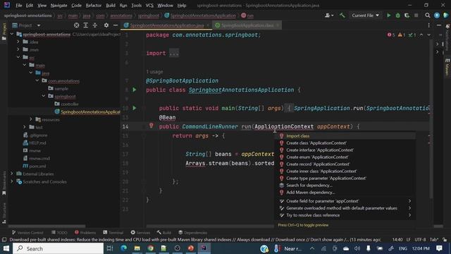Screen dimensions: 451x254
Task: Choose Create record 'ApplicationContext' option
Action: pos(345,164)
